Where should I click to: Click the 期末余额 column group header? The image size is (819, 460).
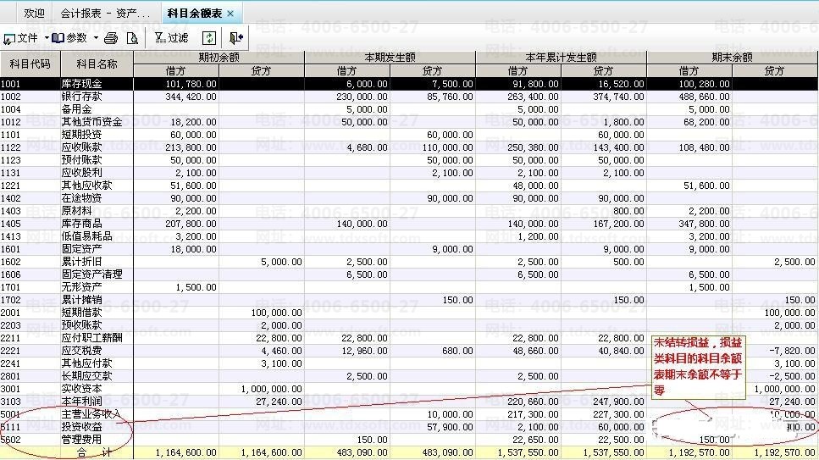click(x=732, y=58)
